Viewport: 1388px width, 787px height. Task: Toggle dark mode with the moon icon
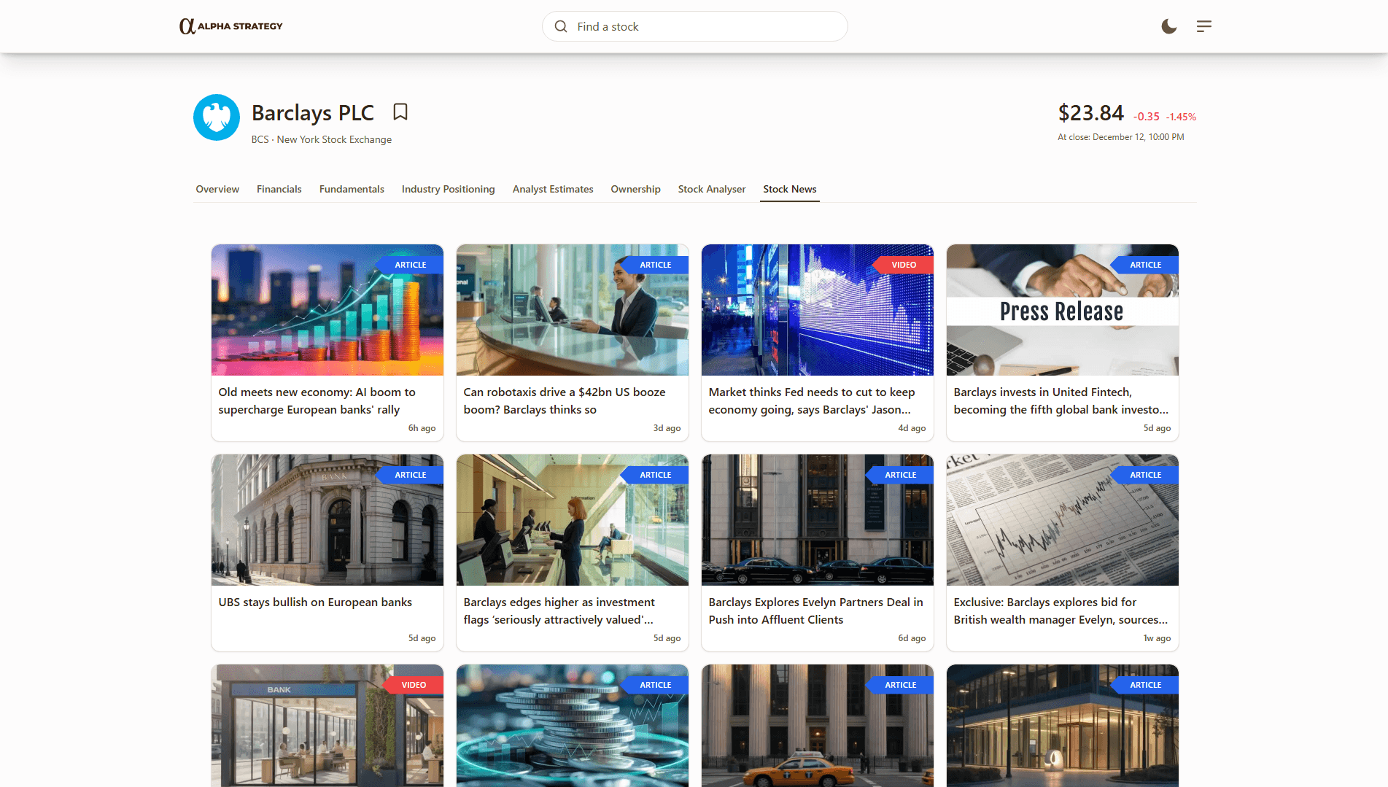1168,26
